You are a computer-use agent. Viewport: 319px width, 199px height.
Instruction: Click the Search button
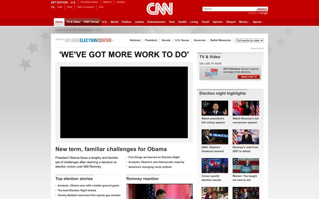[x=262, y=9]
